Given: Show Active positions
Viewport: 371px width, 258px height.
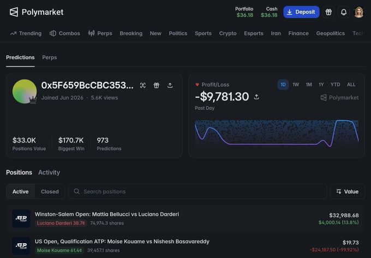Looking at the screenshot, I should (21, 191).
